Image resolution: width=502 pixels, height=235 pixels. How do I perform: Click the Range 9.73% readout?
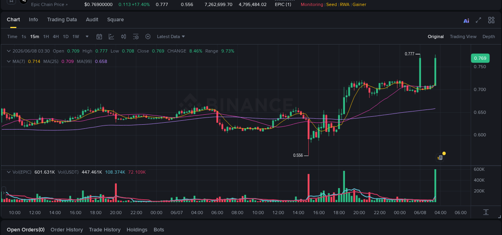pyautogui.click(x=220, y=51)
